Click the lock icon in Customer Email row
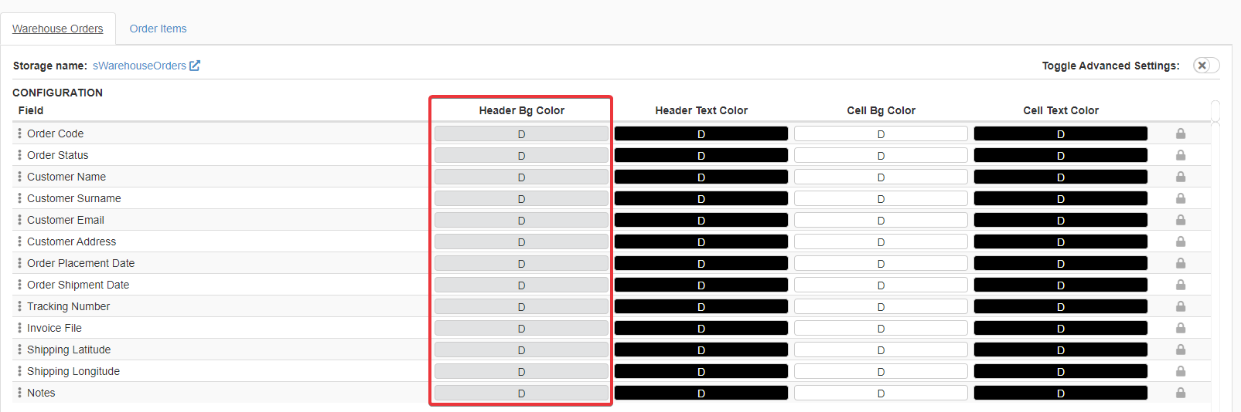 (1180, 220)
